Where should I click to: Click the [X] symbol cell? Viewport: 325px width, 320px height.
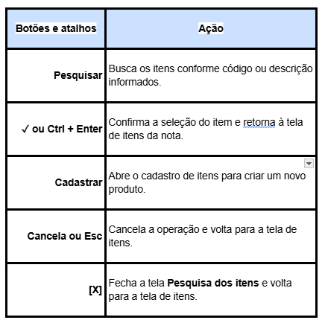tap(56, 289)
